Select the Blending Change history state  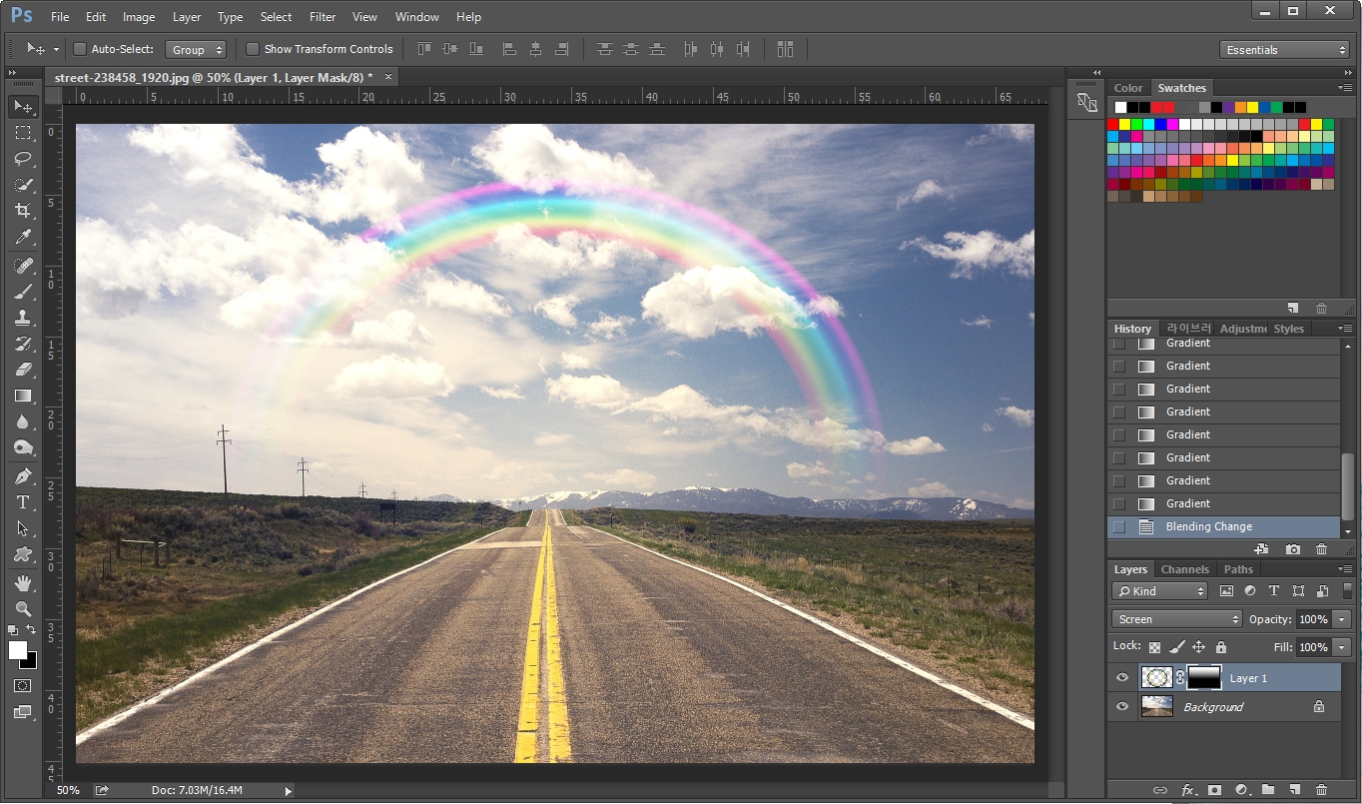(1224, 526)
